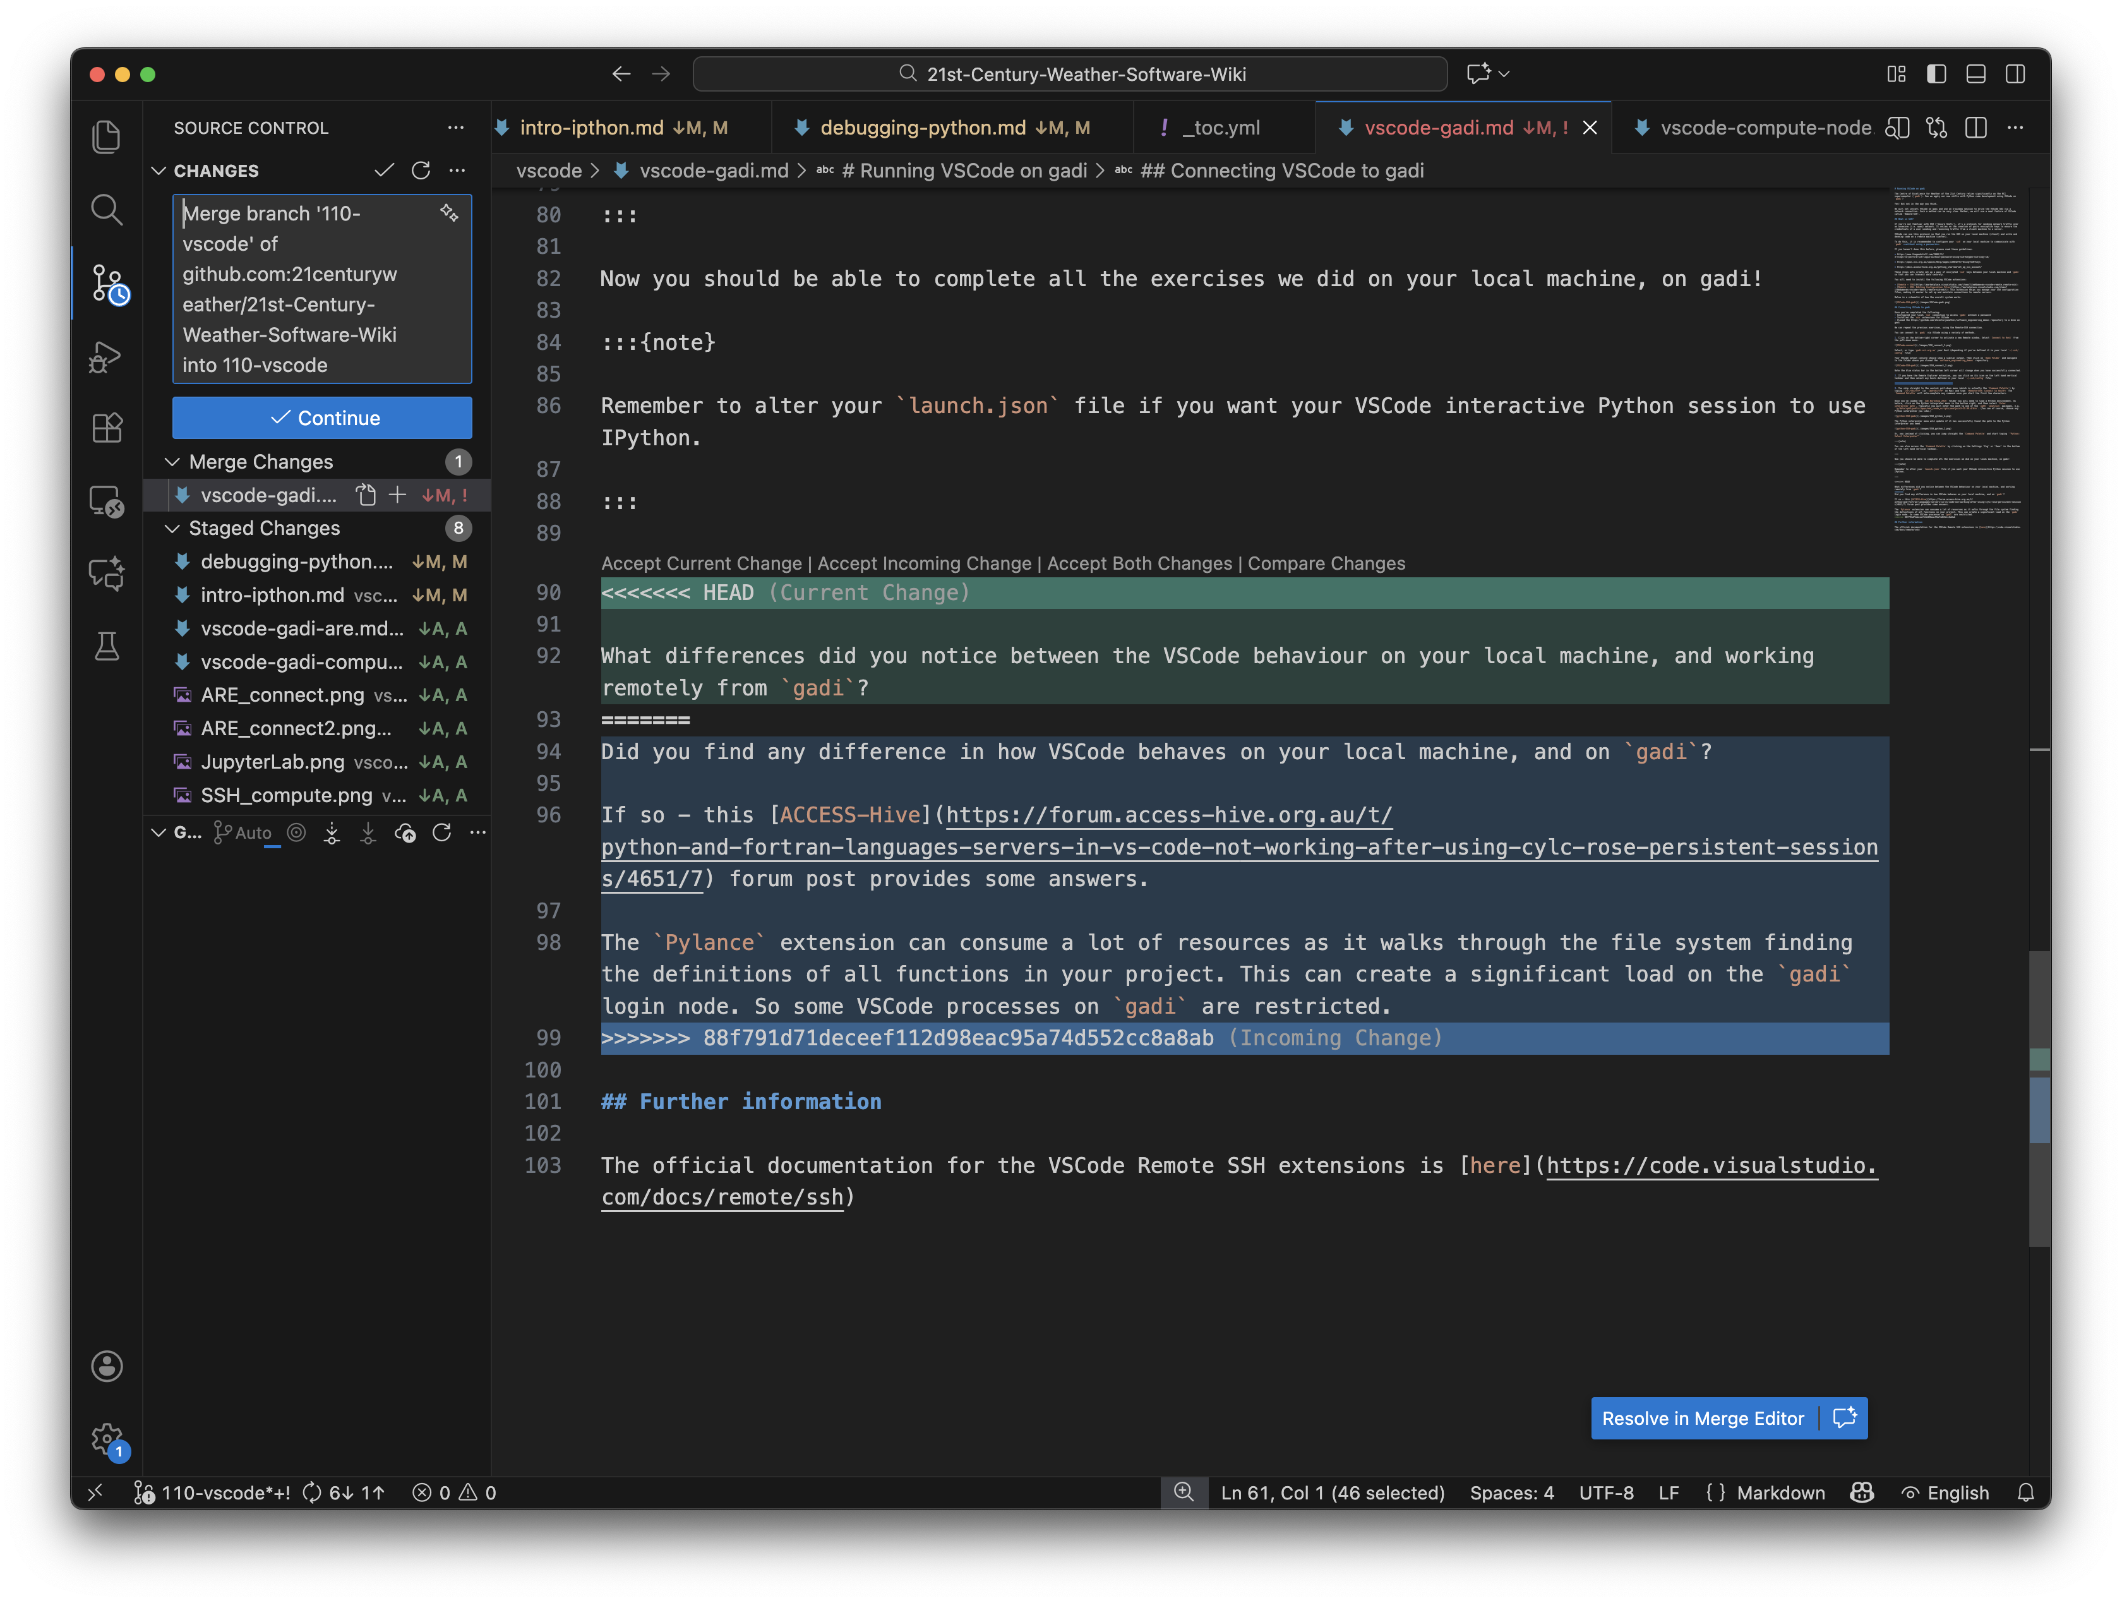Toggle the primary side bar visibility
Screen dimensions: 2122x1603
click(1936, 74)
